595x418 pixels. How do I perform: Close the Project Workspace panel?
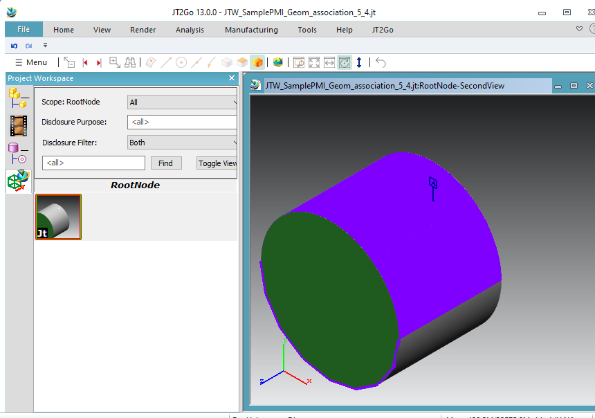tap(232, 78)
